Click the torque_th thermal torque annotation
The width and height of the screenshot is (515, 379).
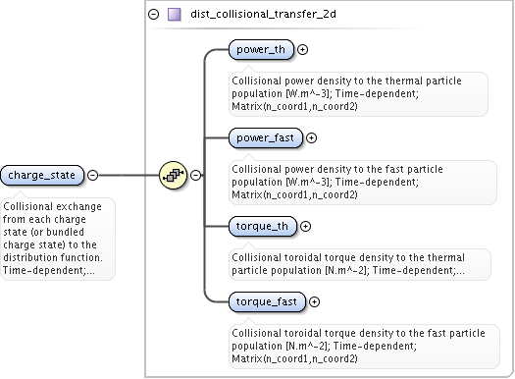tap(360, 264)
